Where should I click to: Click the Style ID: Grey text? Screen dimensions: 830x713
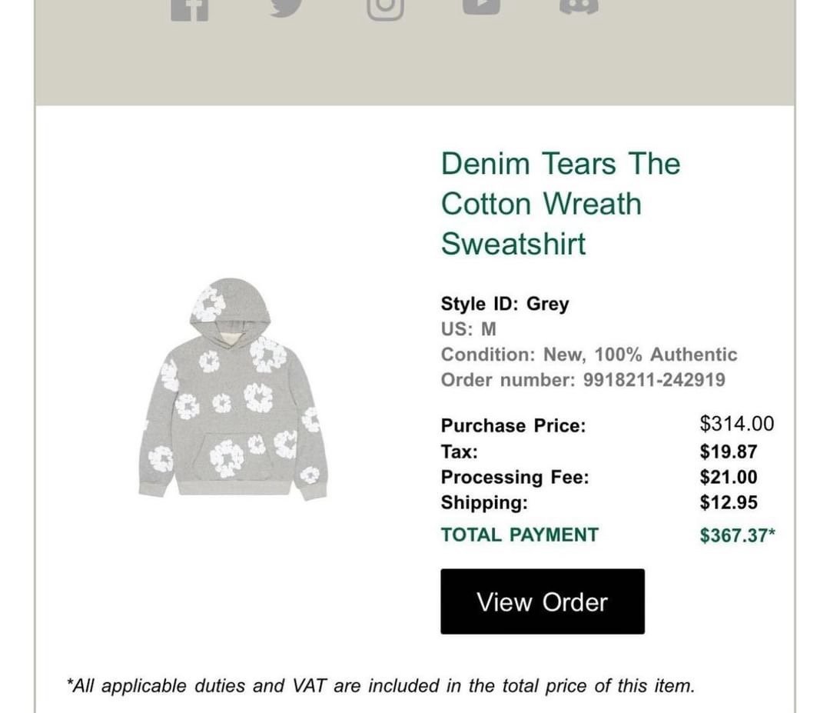click(505, 304)
